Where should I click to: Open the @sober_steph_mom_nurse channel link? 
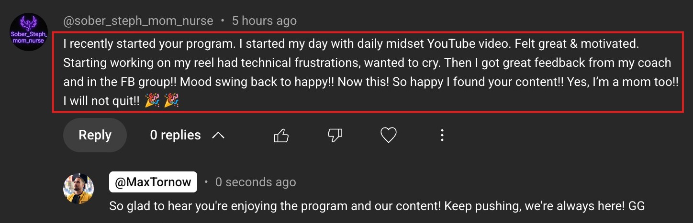[x=138, y=21]
